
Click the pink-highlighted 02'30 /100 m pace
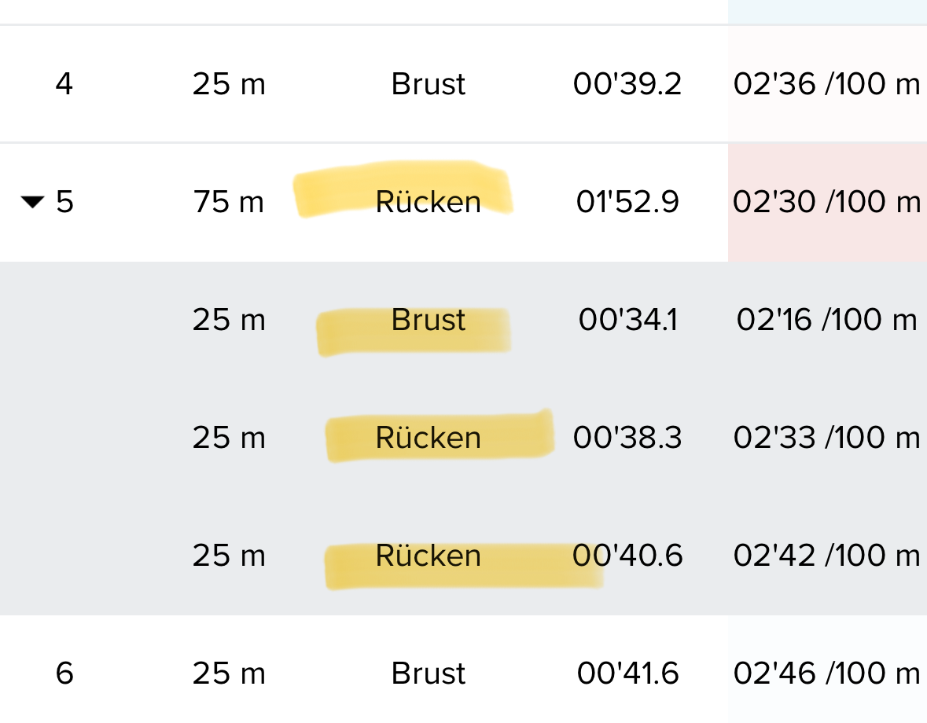[x=826, y=203]
